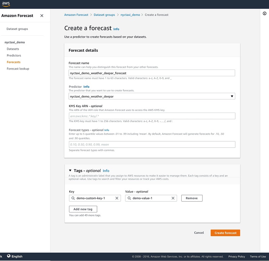269x261 pixels.
Task: Click the tag Key input field
Action: (95, 198)
